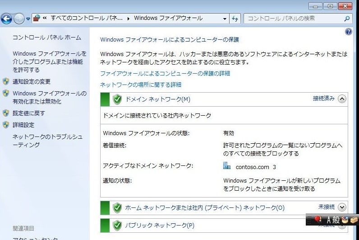
Task: Minimize the Windows ファイアウォール window
Action: pyautogui.click(x=315, y=6)
